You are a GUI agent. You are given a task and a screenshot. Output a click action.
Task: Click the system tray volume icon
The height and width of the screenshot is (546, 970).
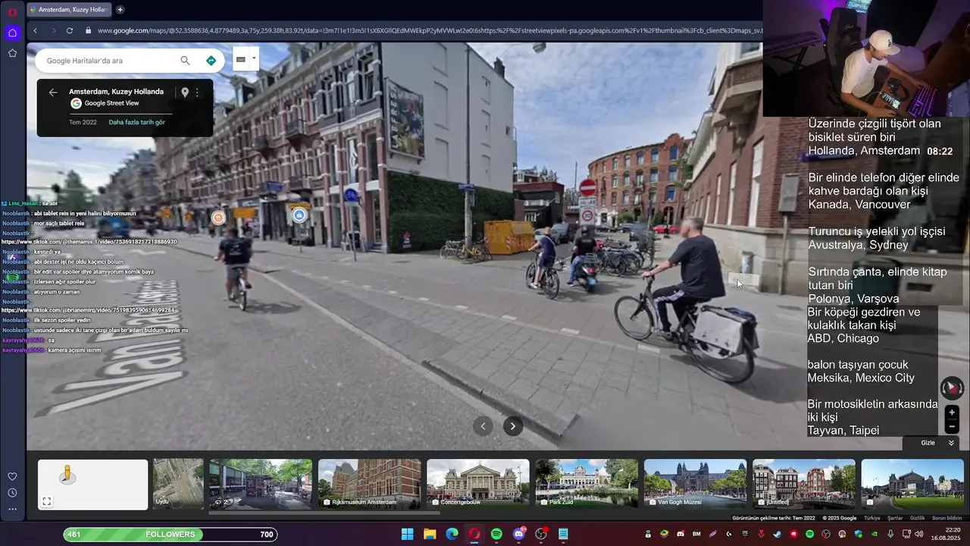(920, 534)
